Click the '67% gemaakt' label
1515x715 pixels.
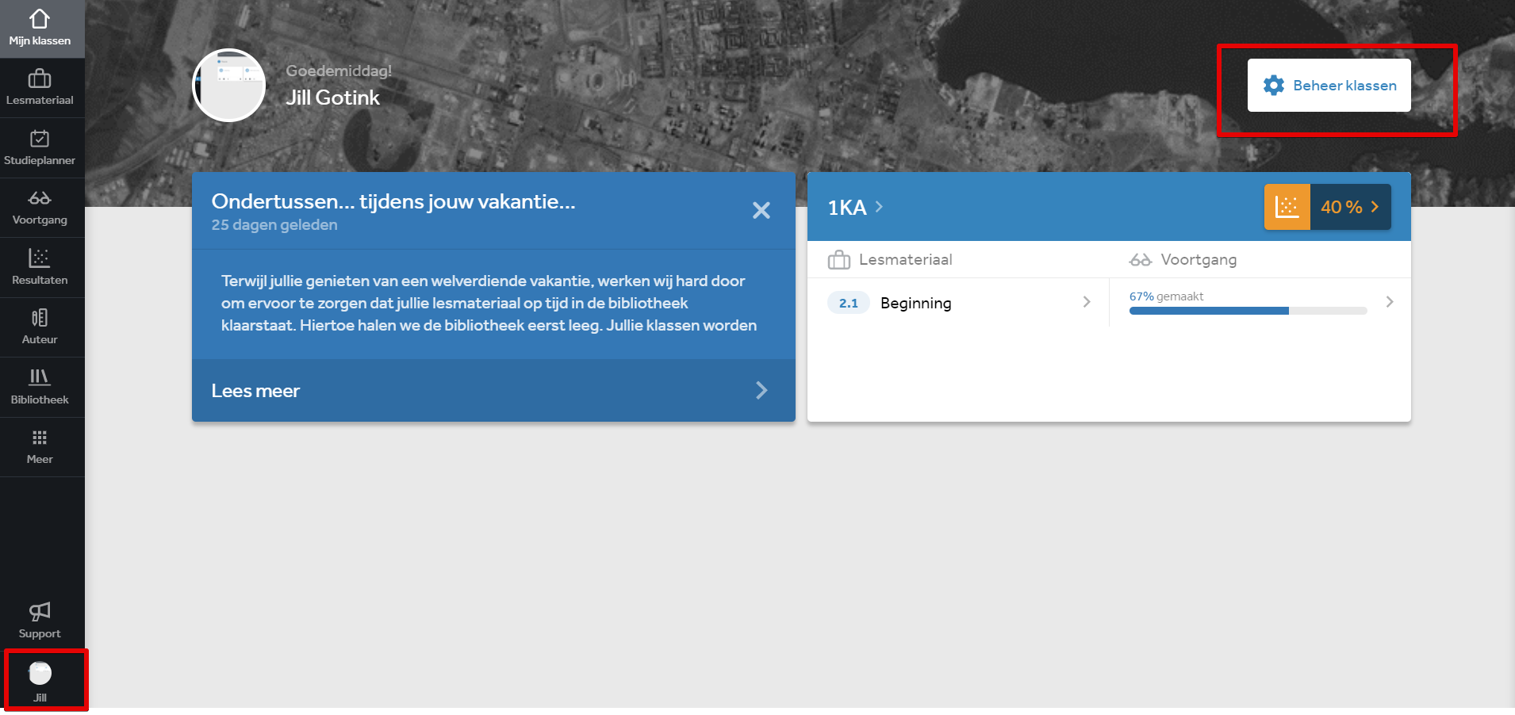(x=1166, y=296)
